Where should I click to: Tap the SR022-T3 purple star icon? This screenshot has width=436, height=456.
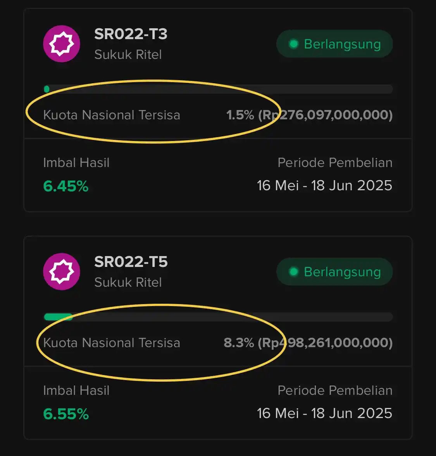[x=62, y=44]
